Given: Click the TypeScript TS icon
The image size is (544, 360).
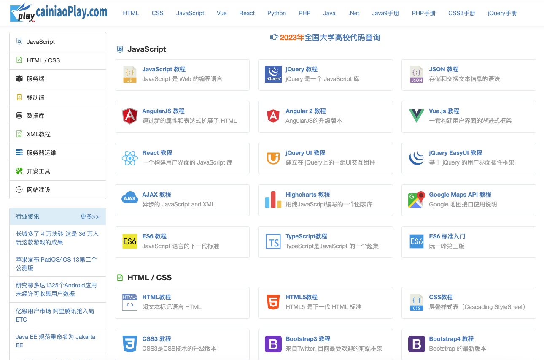Looking at the screenshot, I should (273, 242).
